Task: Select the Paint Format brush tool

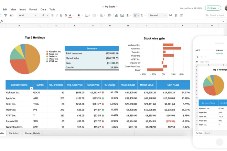Action: pos(6,15)
